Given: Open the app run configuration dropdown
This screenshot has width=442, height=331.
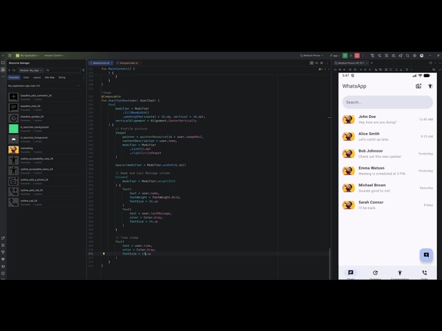Looking at the screenshot, I should coord(335,55).
